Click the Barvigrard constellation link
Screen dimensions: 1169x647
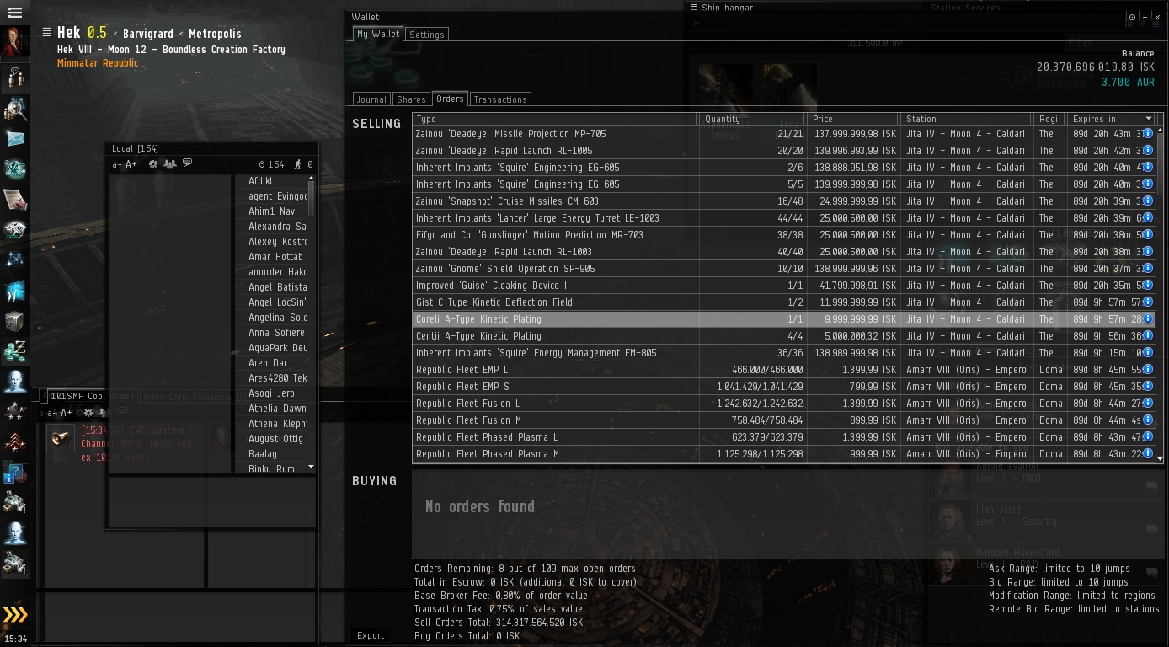(148, 34)
